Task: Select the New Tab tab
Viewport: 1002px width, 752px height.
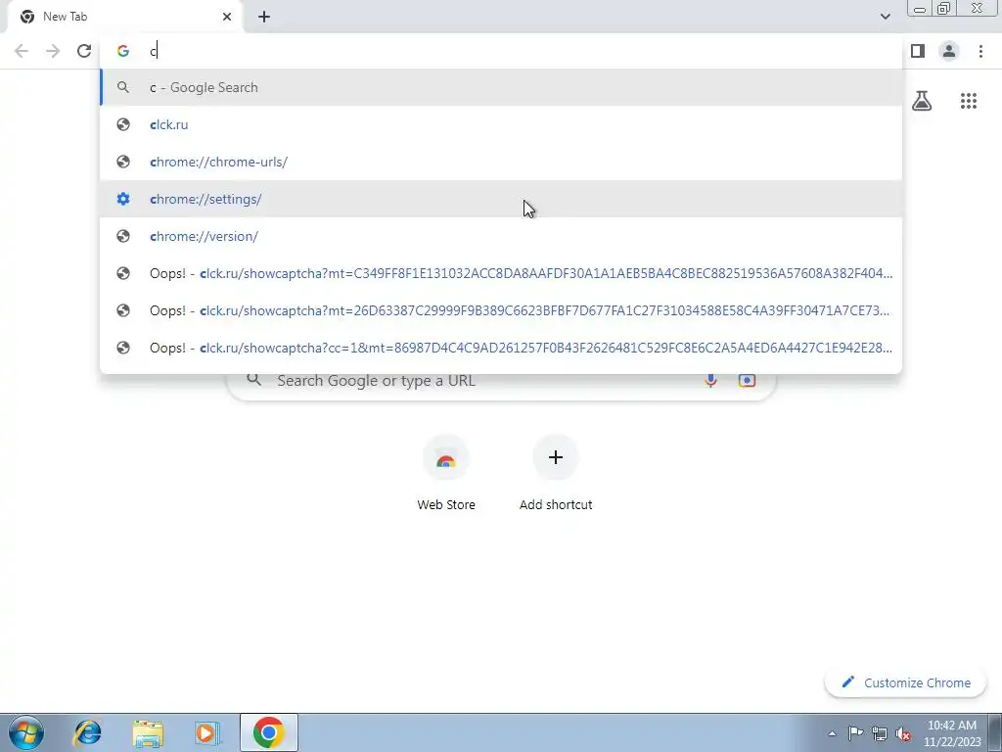Action: pos(124,17)
